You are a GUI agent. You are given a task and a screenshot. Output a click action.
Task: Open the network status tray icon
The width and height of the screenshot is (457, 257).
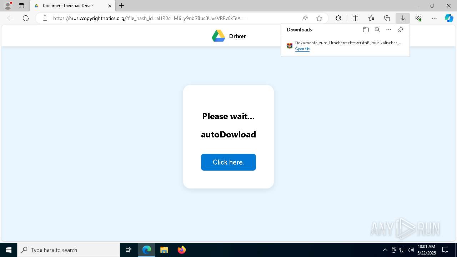402,250
